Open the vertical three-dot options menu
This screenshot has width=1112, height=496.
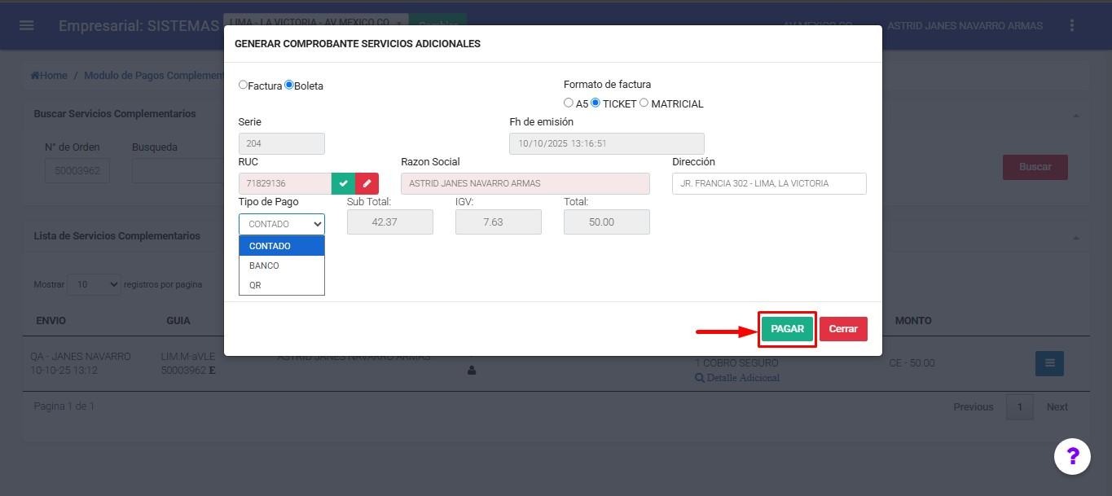pyautogui.click(x=1071, y=25)
